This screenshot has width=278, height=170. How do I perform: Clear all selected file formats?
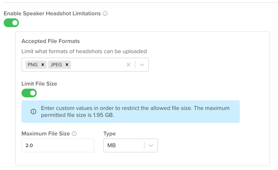coord(128,65)
